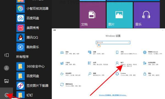Open 更新和安全 settings category
Image resolution: width=165 pixels, height=99 pixels.
point(71,85)
